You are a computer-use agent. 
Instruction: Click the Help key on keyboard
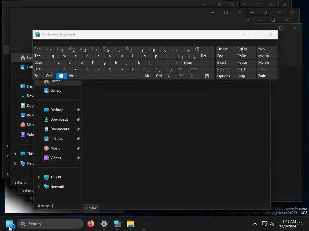(246, 76)
